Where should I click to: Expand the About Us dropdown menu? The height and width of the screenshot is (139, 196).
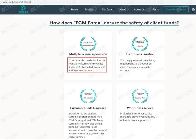[140, 10]
